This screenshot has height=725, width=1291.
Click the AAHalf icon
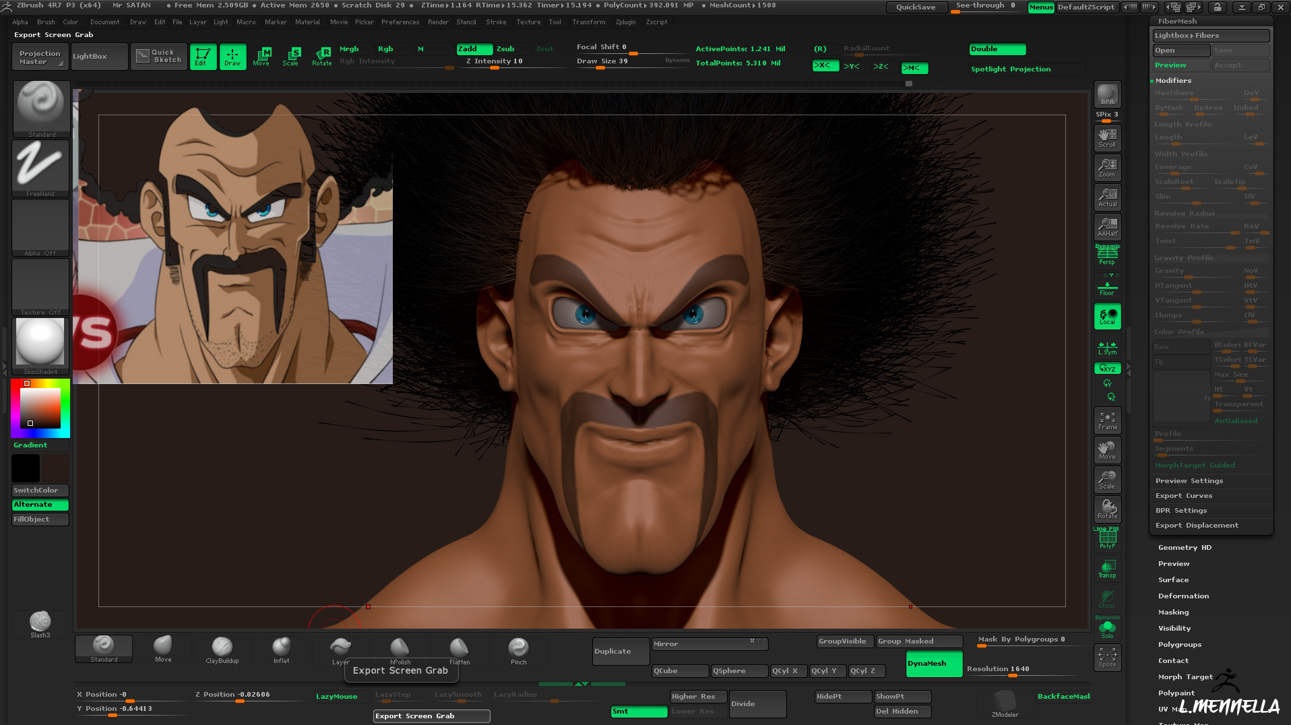tap(1107, 226)
